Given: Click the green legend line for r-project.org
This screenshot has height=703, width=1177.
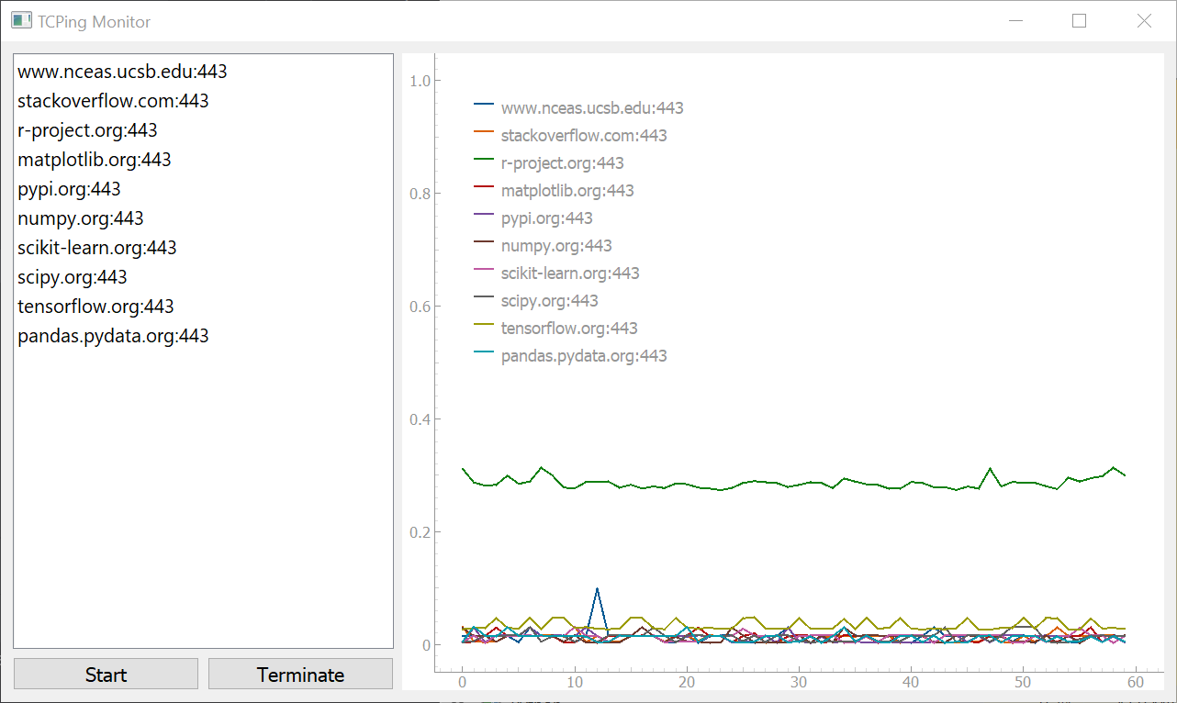Looking at the screenshot, I should (484, 159).
